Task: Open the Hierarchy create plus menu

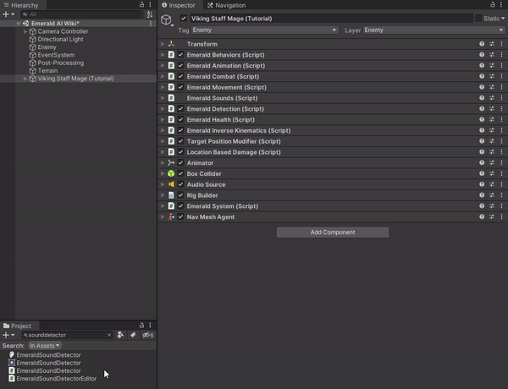Action: point(7,14)
